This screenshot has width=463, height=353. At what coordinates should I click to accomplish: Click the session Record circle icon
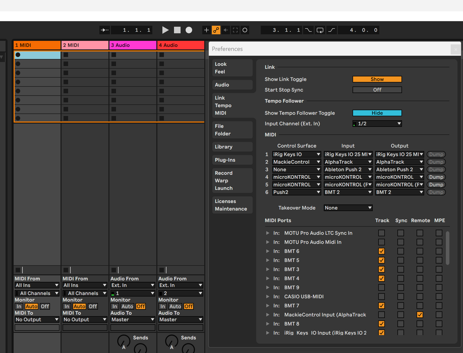click(189, 30)
